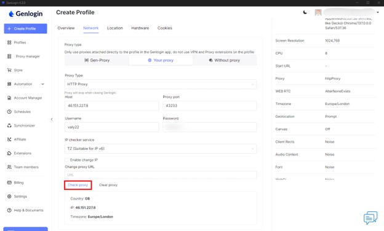Click the Host input field
The image size is (384, 231).
tap(111, 106)
